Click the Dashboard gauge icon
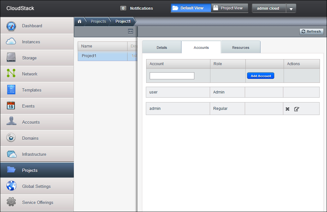This screenshot has height=212, width=327. coord(11,26)
